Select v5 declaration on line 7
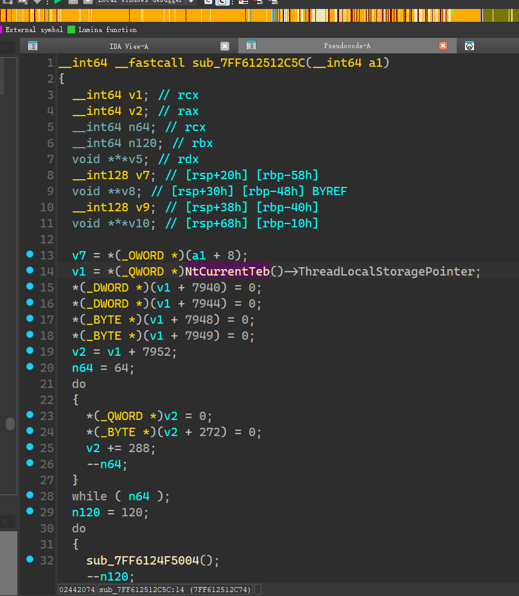Image resolution: width=519 pixels, height=596 pixels. click(x=136, y=159)
